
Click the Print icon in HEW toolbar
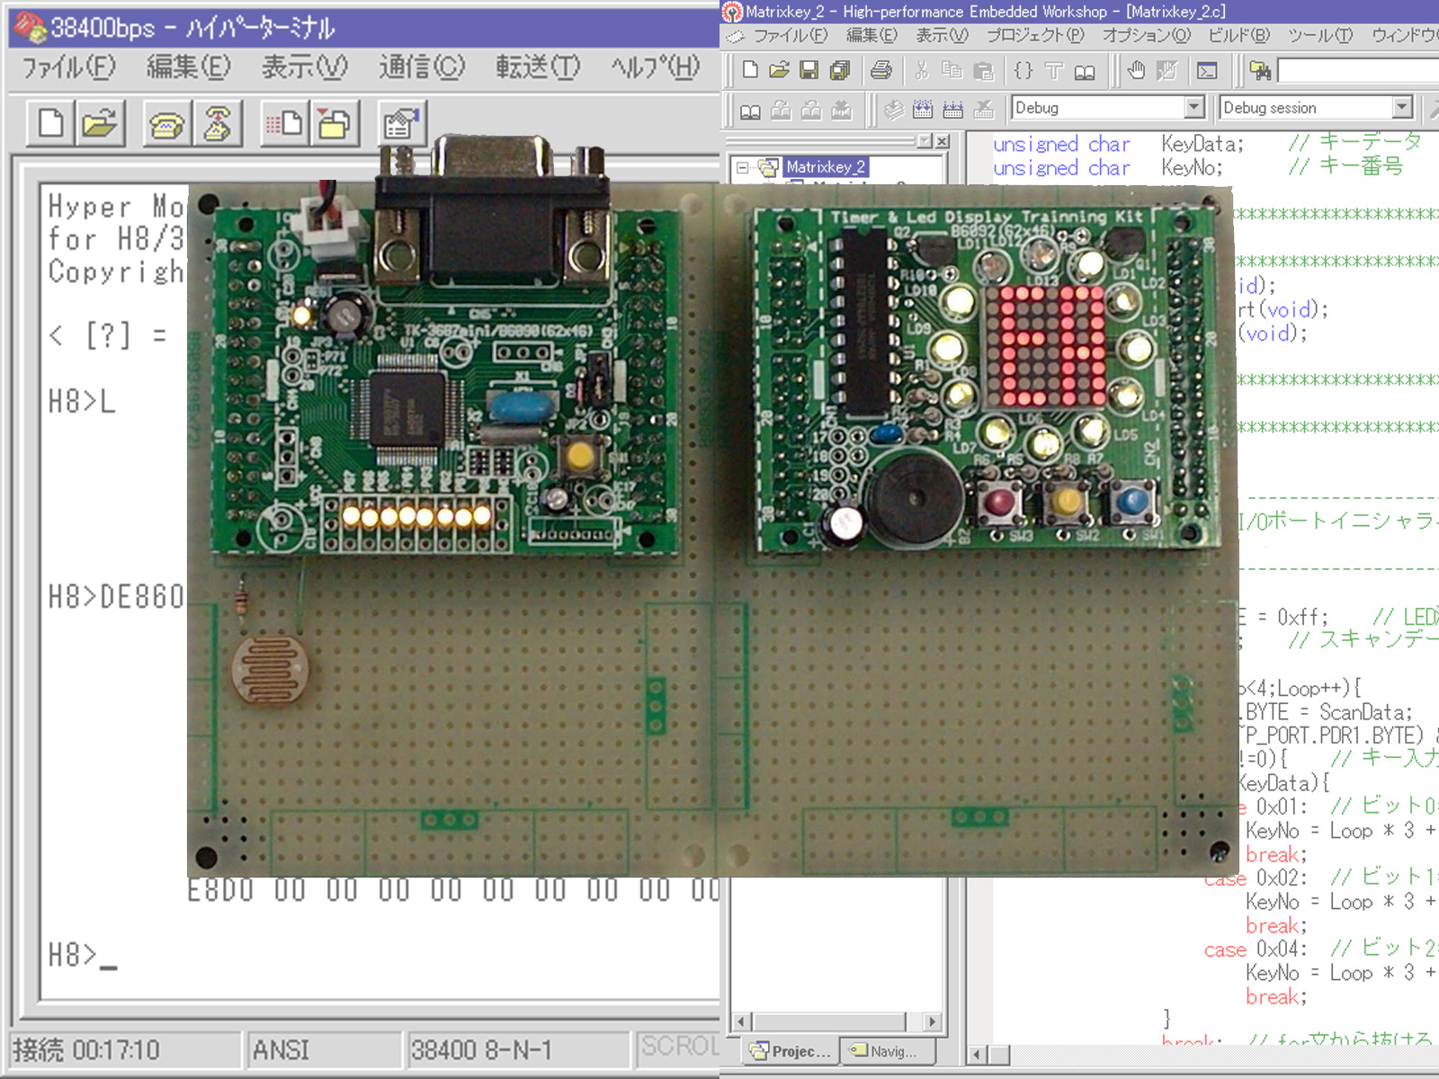pyautogui.click(x=881, y=70)
